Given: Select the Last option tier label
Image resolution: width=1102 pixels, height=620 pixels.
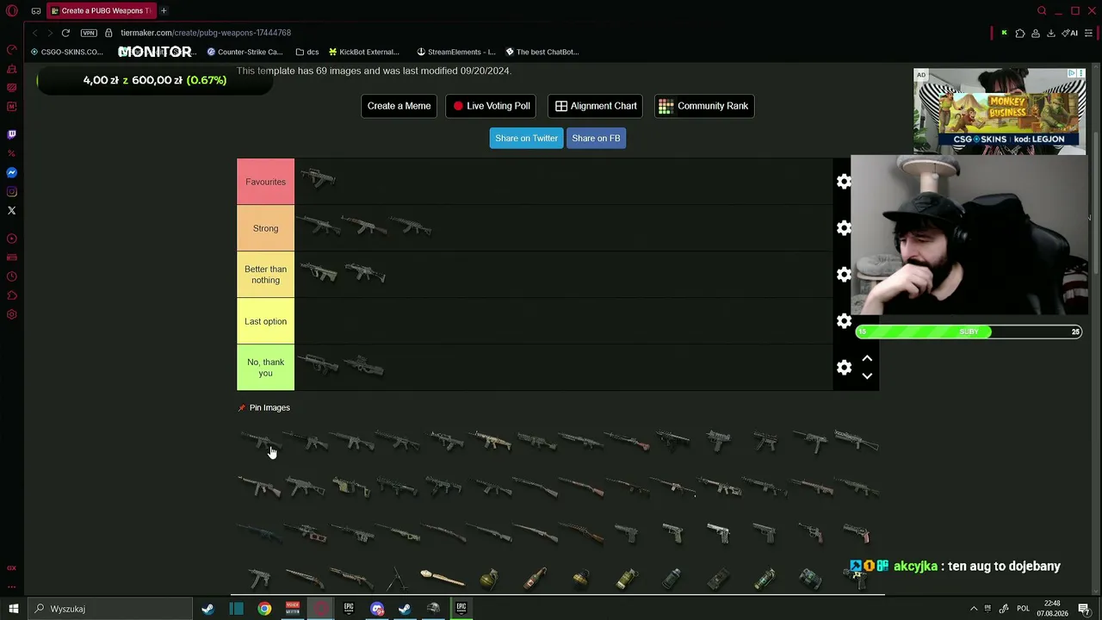Looking at the screenshot, I should pos(265,321).
